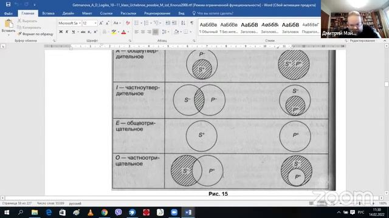The image size is (389, 218).
Task: Open text effects glowing A icon
Action: tap(105, 32)
